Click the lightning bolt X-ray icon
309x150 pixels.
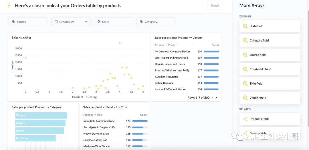(9, 6)
